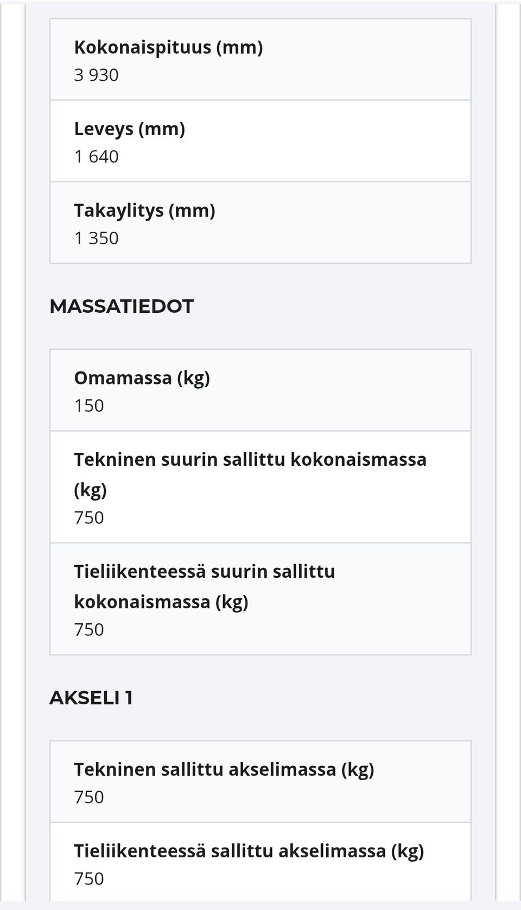
Task: Click the AKSELI 1 section heading
Action: point(91,698)
